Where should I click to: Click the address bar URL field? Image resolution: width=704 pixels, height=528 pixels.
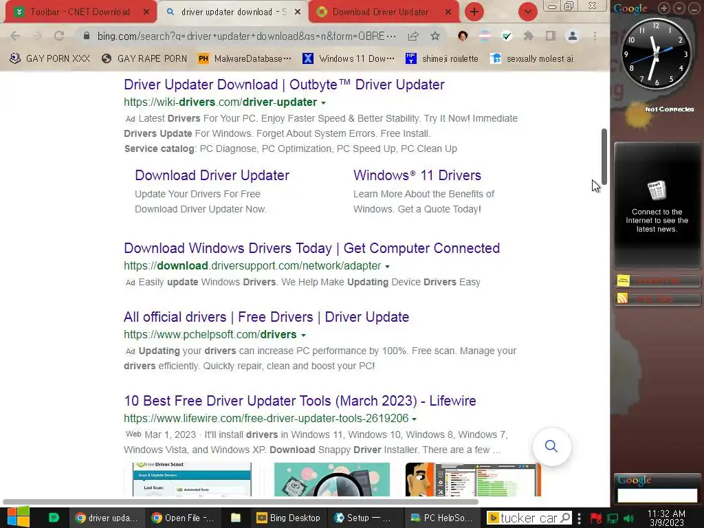(247, 36)
